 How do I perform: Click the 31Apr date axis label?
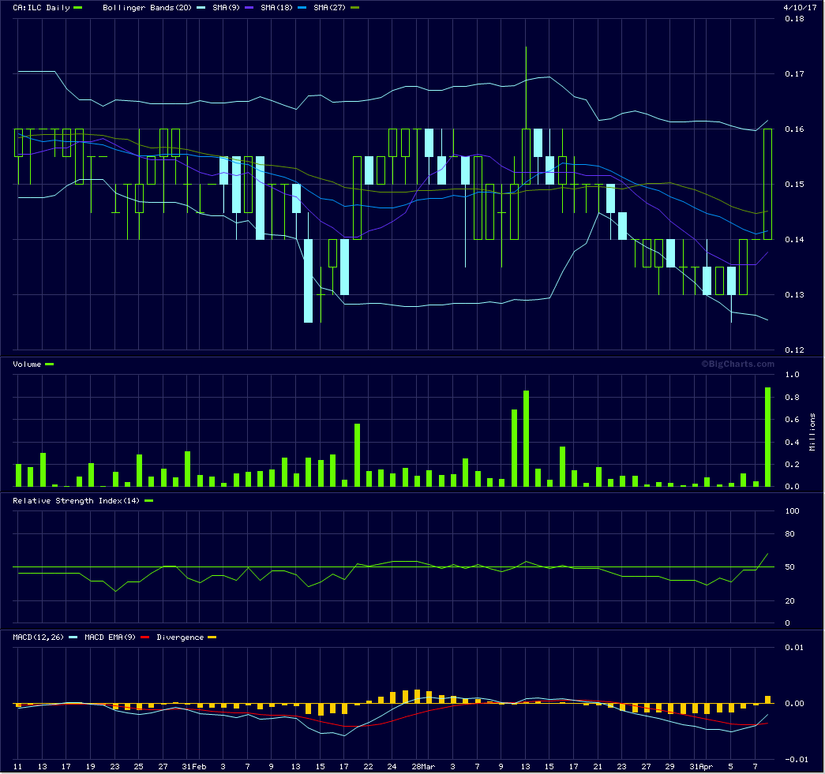click(700, 766)
